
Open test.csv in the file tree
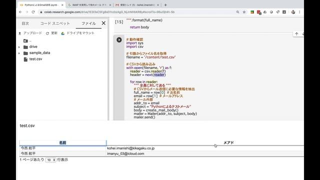35,59
